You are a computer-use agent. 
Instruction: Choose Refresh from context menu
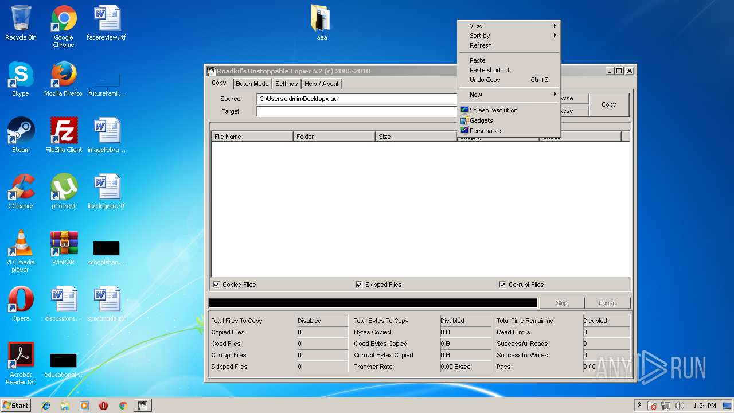point(509,45)
